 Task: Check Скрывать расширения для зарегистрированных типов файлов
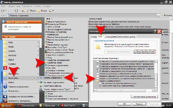pyautogui.click(x=97, y=79)
